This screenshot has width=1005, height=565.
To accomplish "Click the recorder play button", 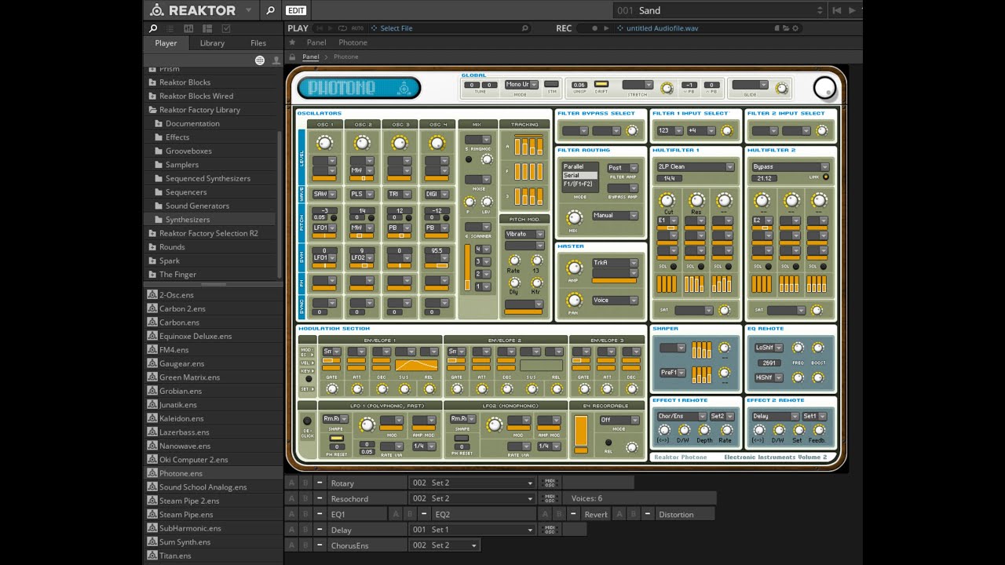I will [x=606, y=28].
